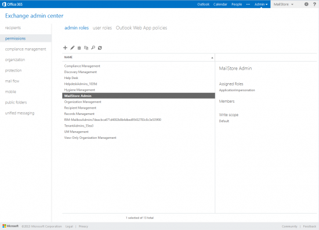Click the Microsoft logo in footer
Image resolution: width=319 pixels, height=230 pixels.
point(10,226)
